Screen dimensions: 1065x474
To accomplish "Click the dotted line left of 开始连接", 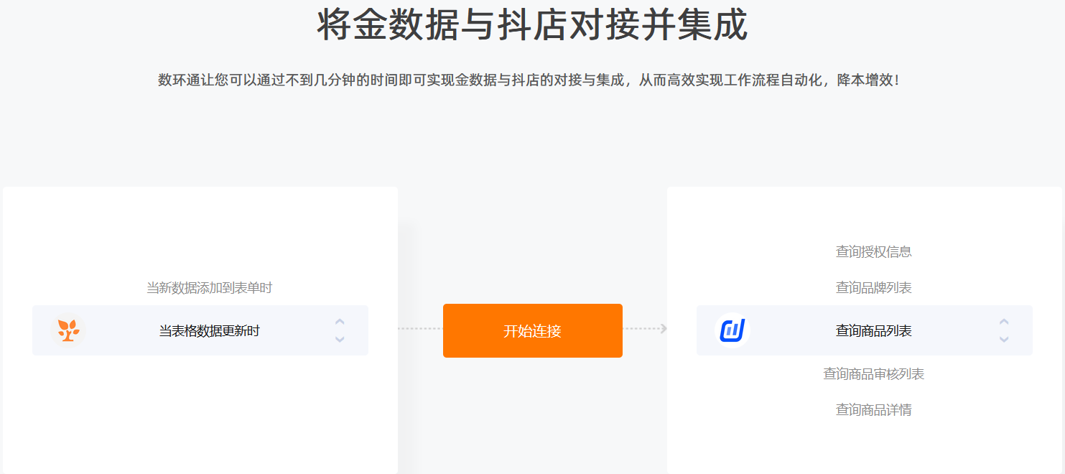I will pyautogui.click(x=420, y=328).
